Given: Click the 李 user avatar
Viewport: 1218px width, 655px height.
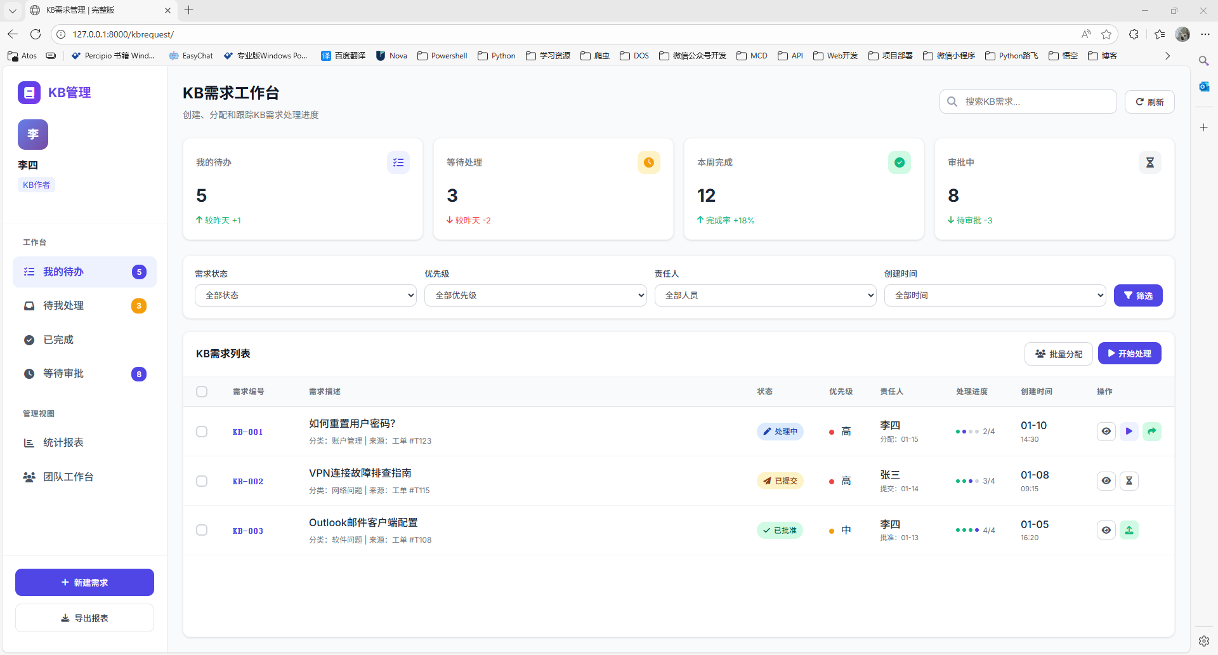Looking at the screenshot, I should (33, 135).
